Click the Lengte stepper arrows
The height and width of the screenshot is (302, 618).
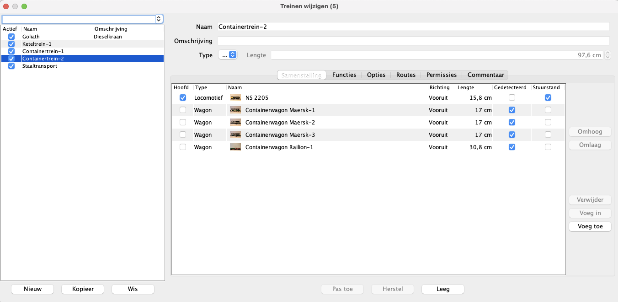coord(607,55)
